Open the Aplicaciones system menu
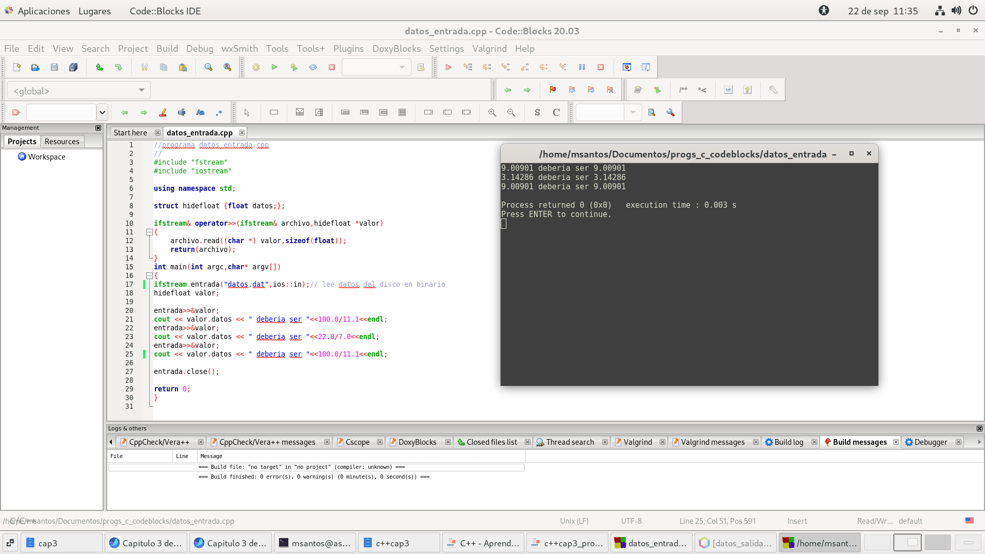Image resolution: width=985 pixels, height=554 pixels. click(43, 11)
